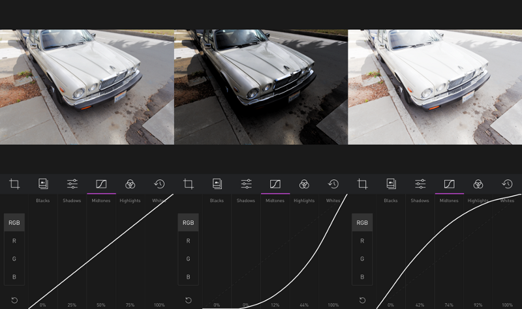Select the B channel in the right panel
The width and height of the screenshot is (522, 309).
[362, 277]
